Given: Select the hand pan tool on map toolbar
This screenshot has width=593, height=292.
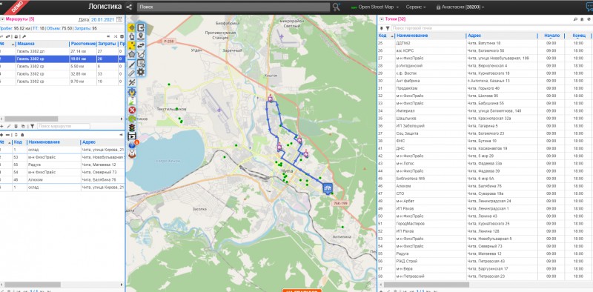Looking at the screenshot, I should [x=131, y=36].
